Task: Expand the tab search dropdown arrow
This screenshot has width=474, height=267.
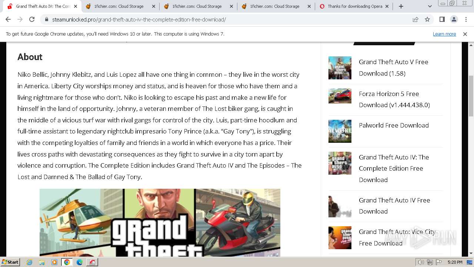Action: [430, 6]
